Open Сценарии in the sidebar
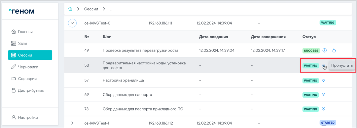The image size is (357, 128). 27,79
